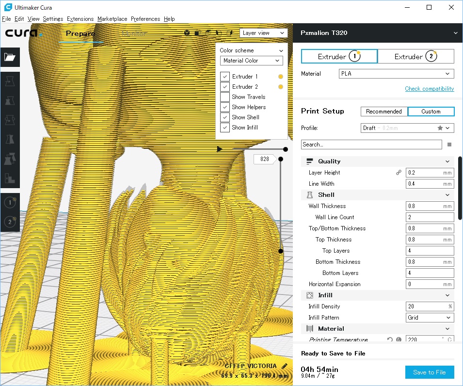Click the Extruder 2 yellow color swatch
The image size is (463, 386).
pyautogui.click(x=281, y=87)
